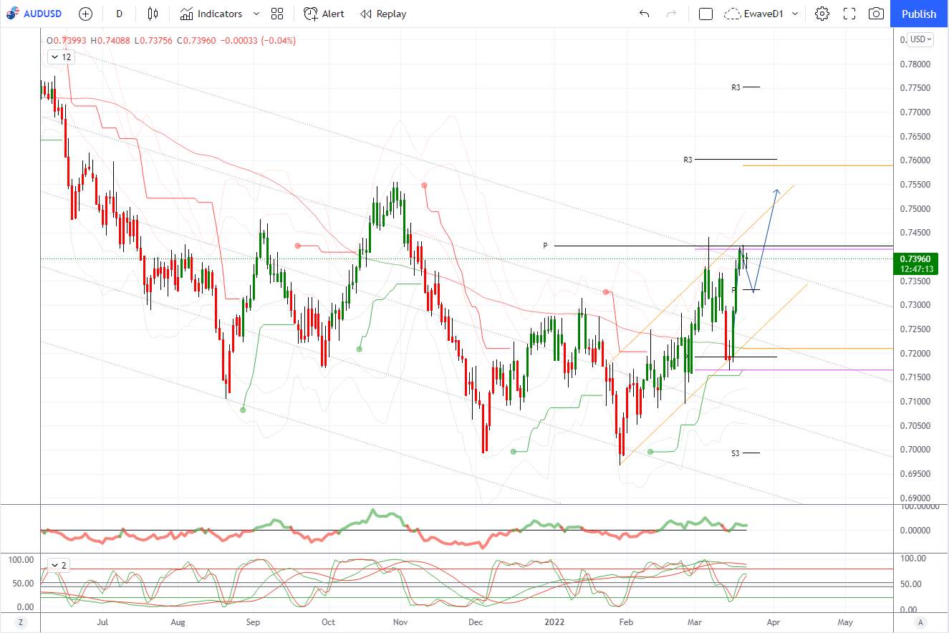Open the USD currency dropdown
949x633 pixels.
pyautogui.click(x=920, y=39)
